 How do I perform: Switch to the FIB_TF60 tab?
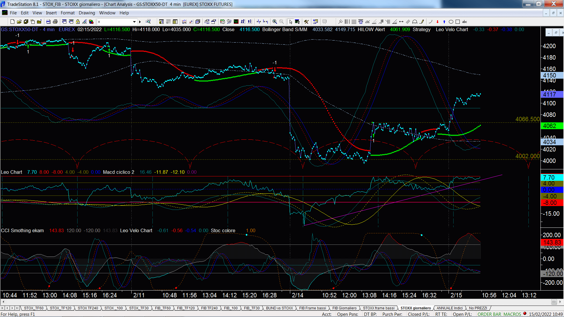tap(163, 308)
